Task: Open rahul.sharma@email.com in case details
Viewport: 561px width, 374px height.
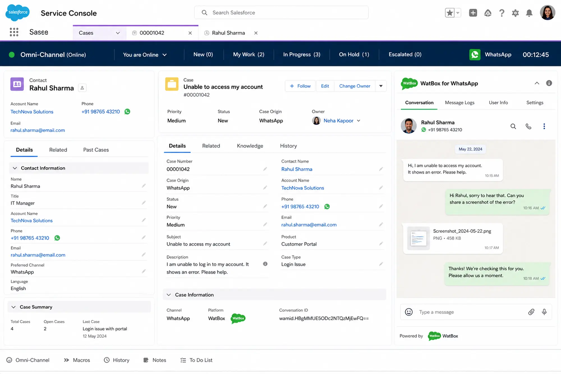Action: [x=309, y=225]
